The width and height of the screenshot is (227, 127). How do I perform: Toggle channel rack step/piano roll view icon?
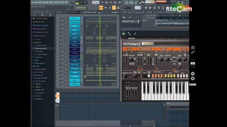(115, 12)
